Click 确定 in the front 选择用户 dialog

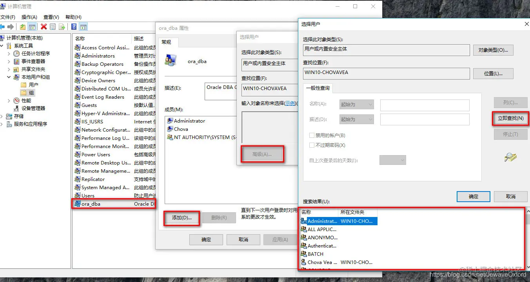point(474,197)
